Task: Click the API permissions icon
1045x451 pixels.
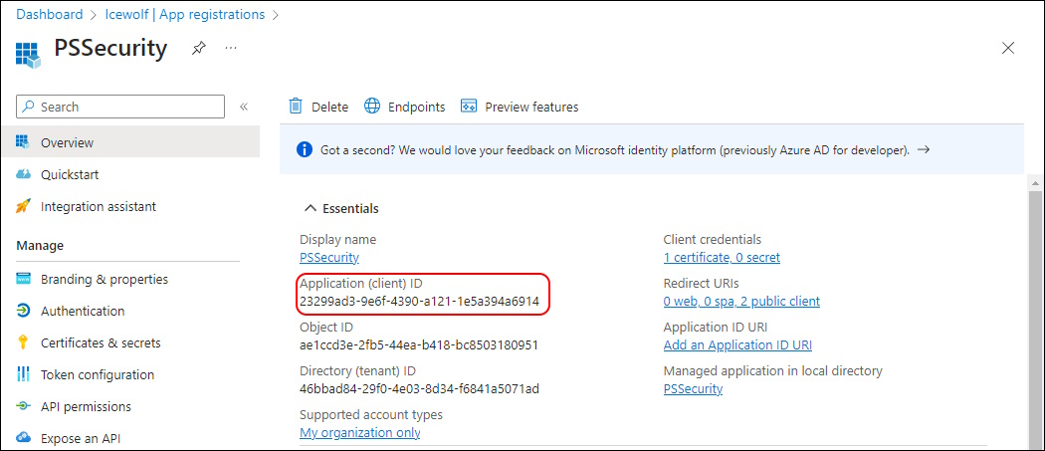Action: point(23,406)
